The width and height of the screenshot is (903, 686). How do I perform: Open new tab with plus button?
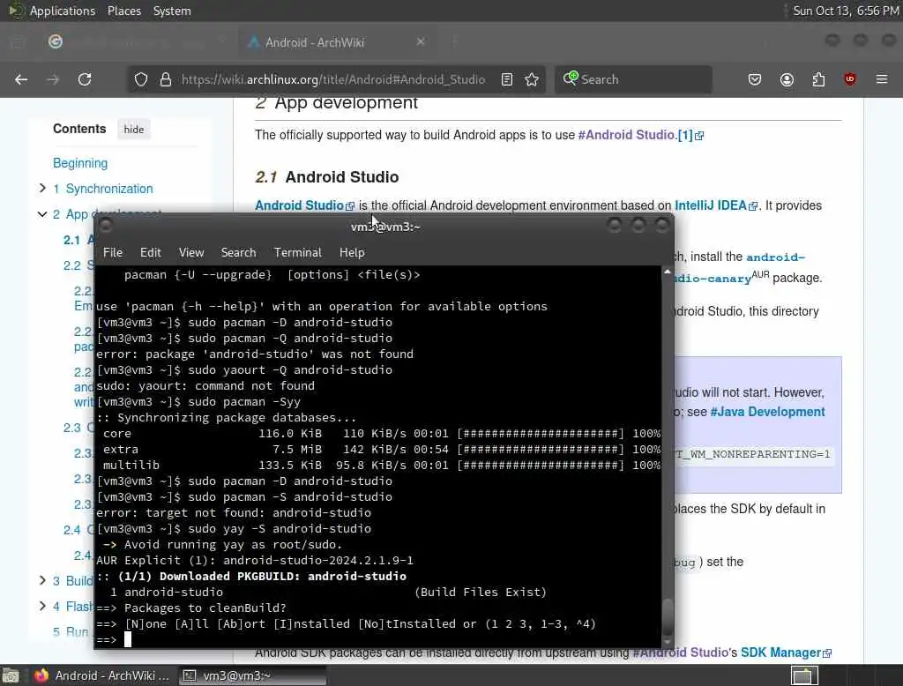coord(454,41)
